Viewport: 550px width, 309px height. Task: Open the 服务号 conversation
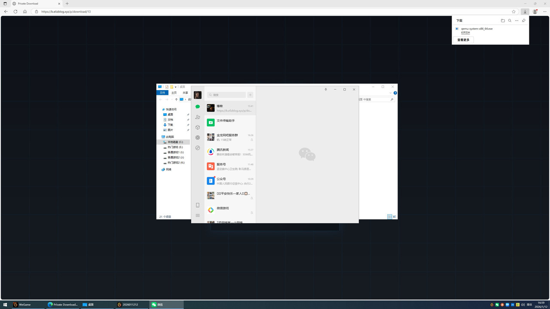click(x=230, y=166)
